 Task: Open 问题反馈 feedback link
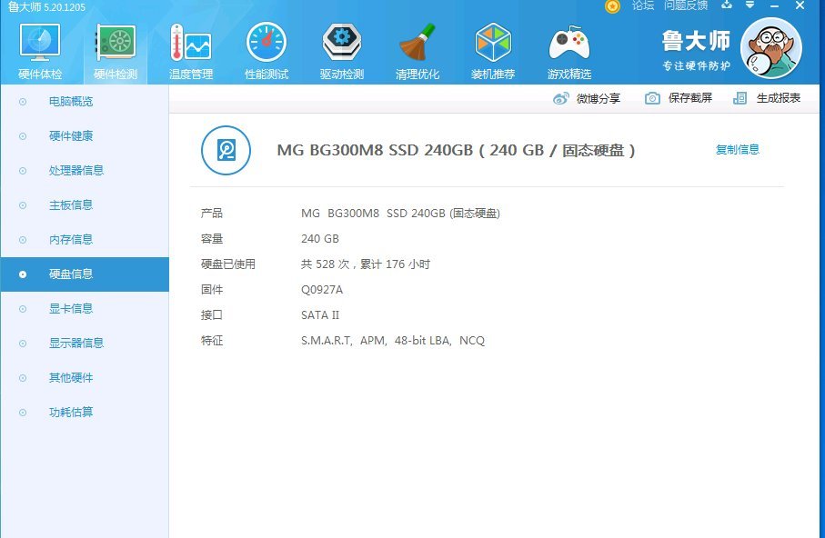[686, 5]
